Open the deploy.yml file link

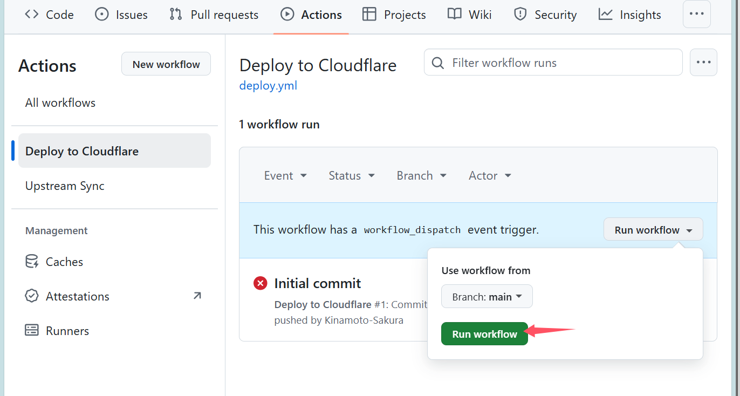268,85
